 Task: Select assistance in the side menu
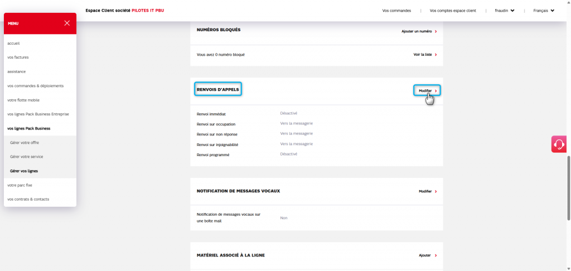click(17, 71)
